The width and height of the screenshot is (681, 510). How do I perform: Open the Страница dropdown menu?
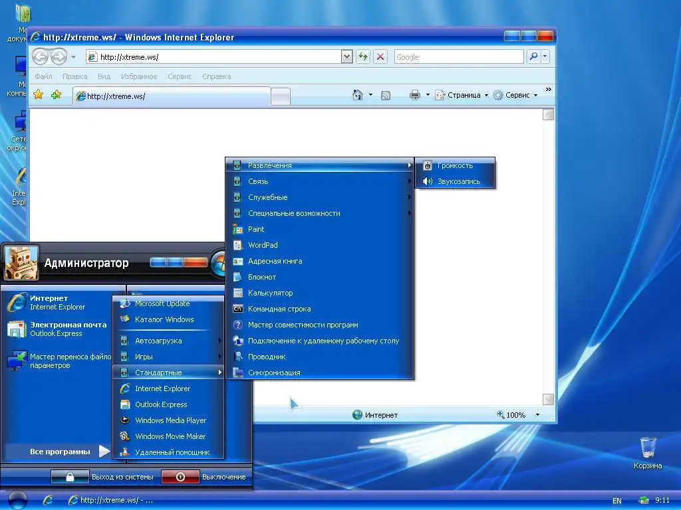coord(462,95)
